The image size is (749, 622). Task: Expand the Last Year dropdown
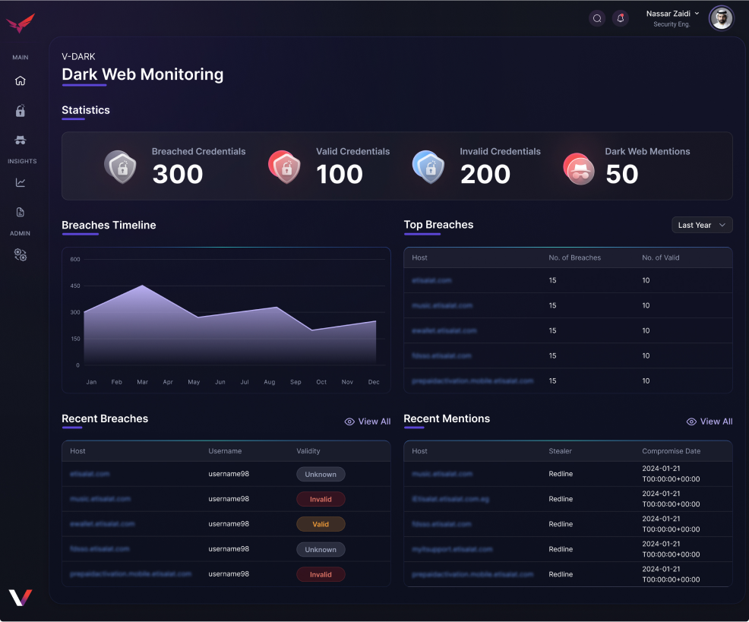pos(702,225)
